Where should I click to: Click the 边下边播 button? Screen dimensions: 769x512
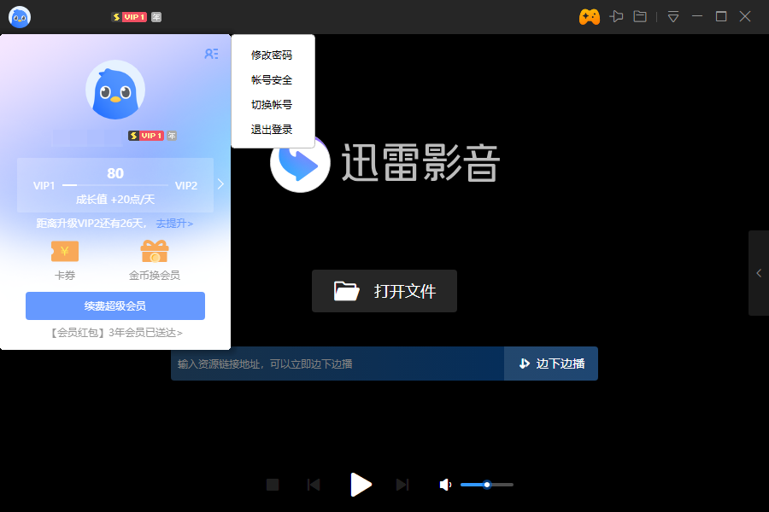click(x=551, y=364)
